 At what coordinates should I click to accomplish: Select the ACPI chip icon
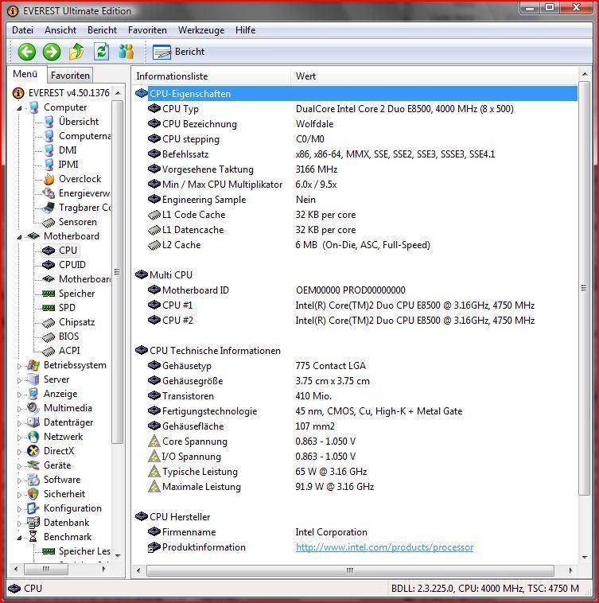49,351
